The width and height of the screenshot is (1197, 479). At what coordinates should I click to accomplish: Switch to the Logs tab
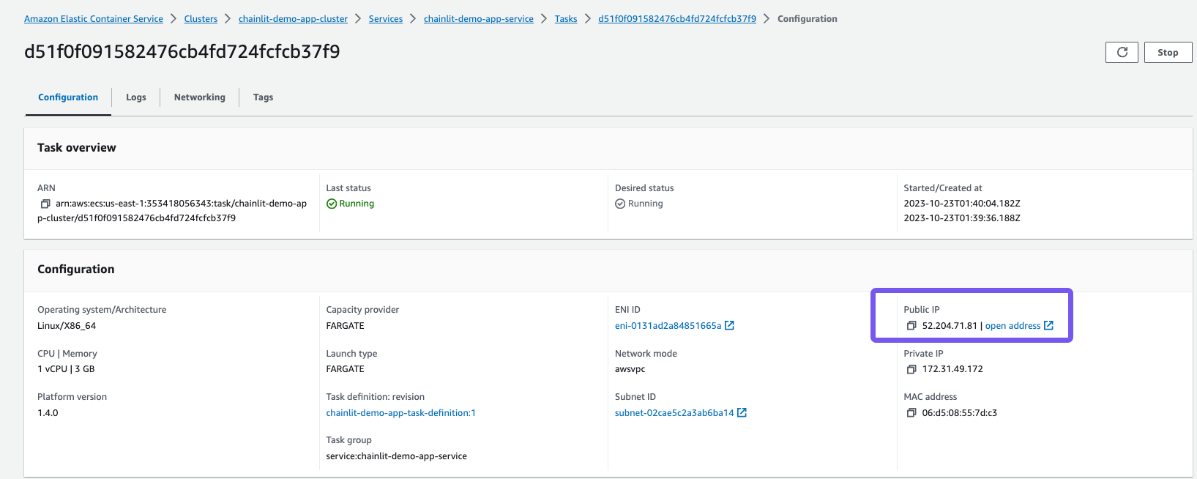pos(136,97)
